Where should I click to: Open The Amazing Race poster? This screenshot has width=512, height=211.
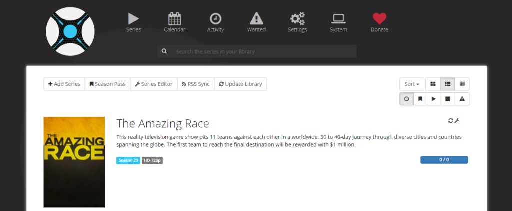pyautogui.click(x=74, y=162)
